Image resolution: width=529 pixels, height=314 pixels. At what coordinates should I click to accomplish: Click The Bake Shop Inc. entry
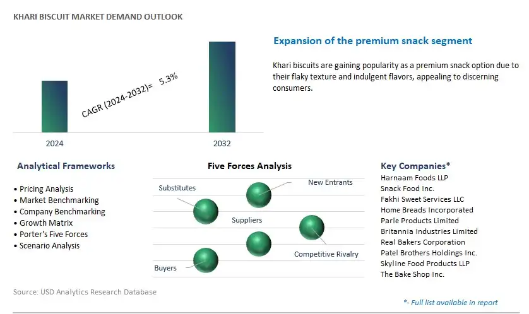click(412, 274)
